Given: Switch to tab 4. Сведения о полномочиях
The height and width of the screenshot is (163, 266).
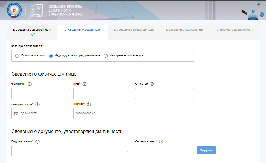Looking at the screenshot, I should (x=184, y=32).
